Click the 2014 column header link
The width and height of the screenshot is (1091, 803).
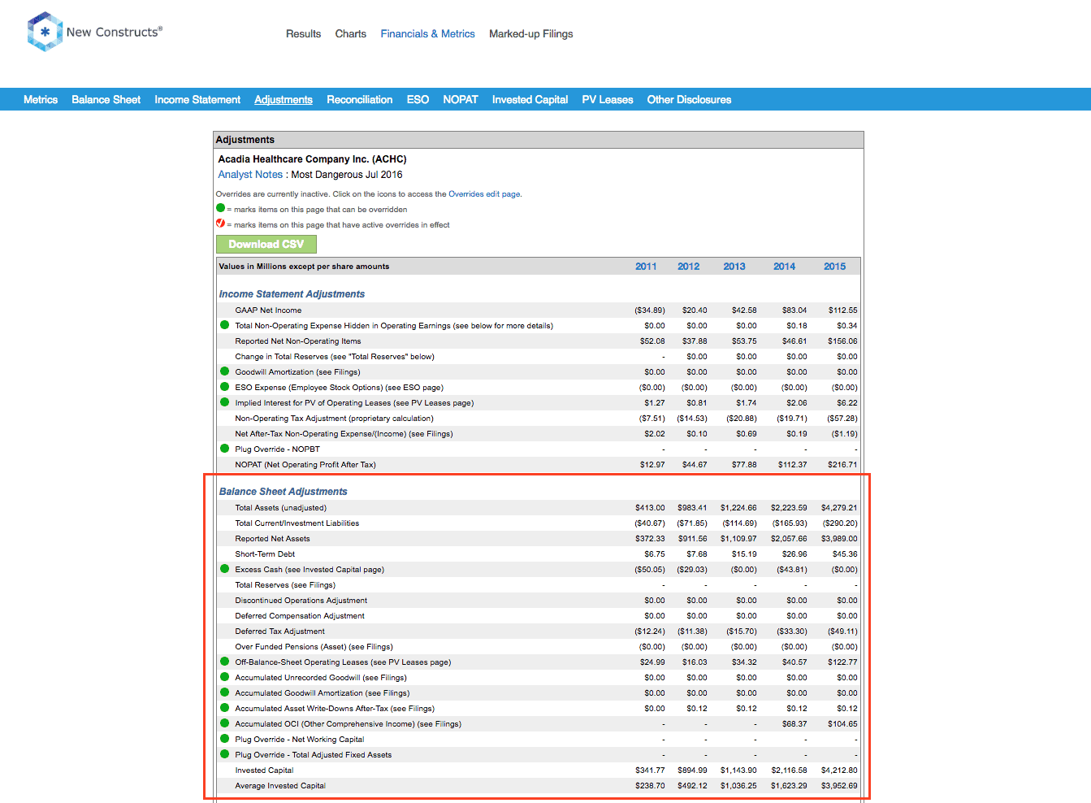(x=784, y=267)
